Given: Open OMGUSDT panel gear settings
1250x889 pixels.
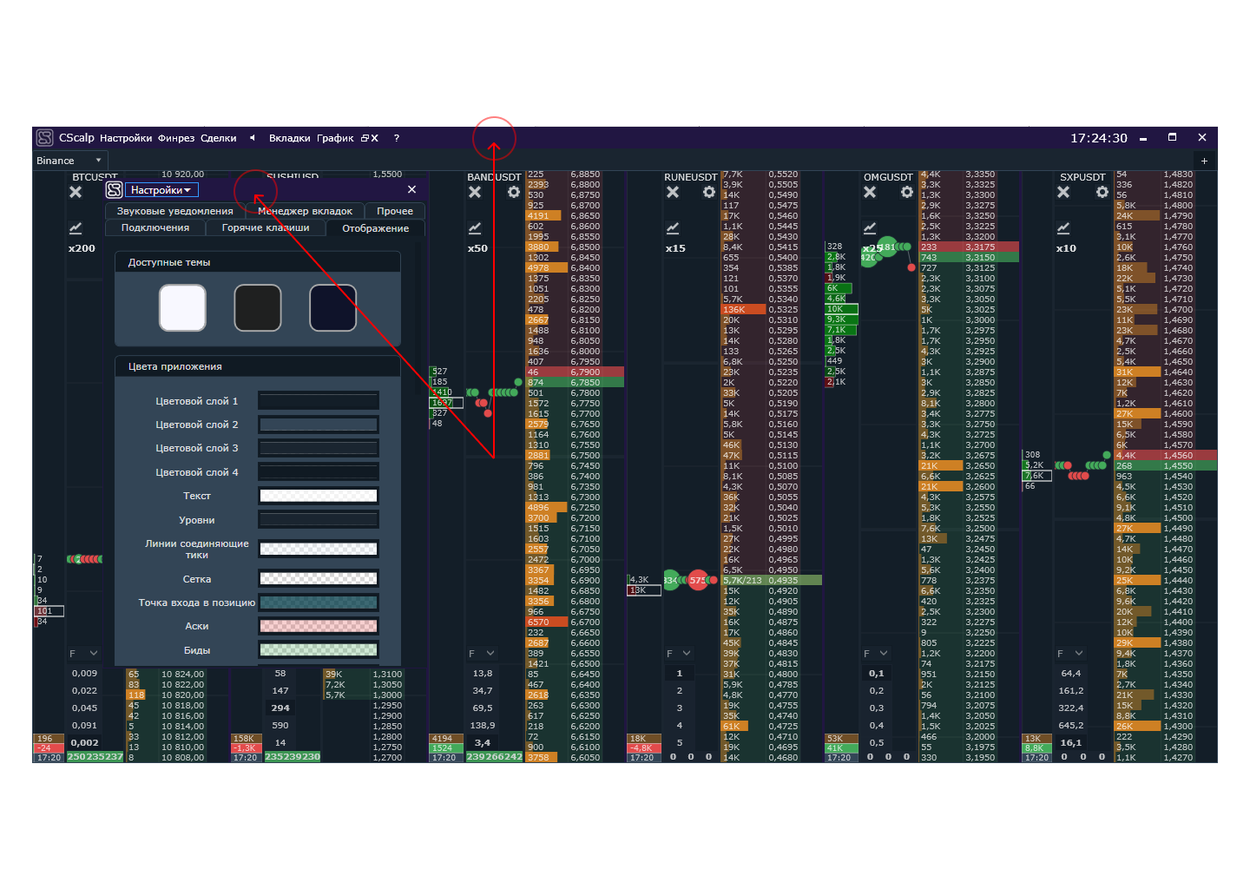Looking at the screenshot, I should tap(907, 192).
